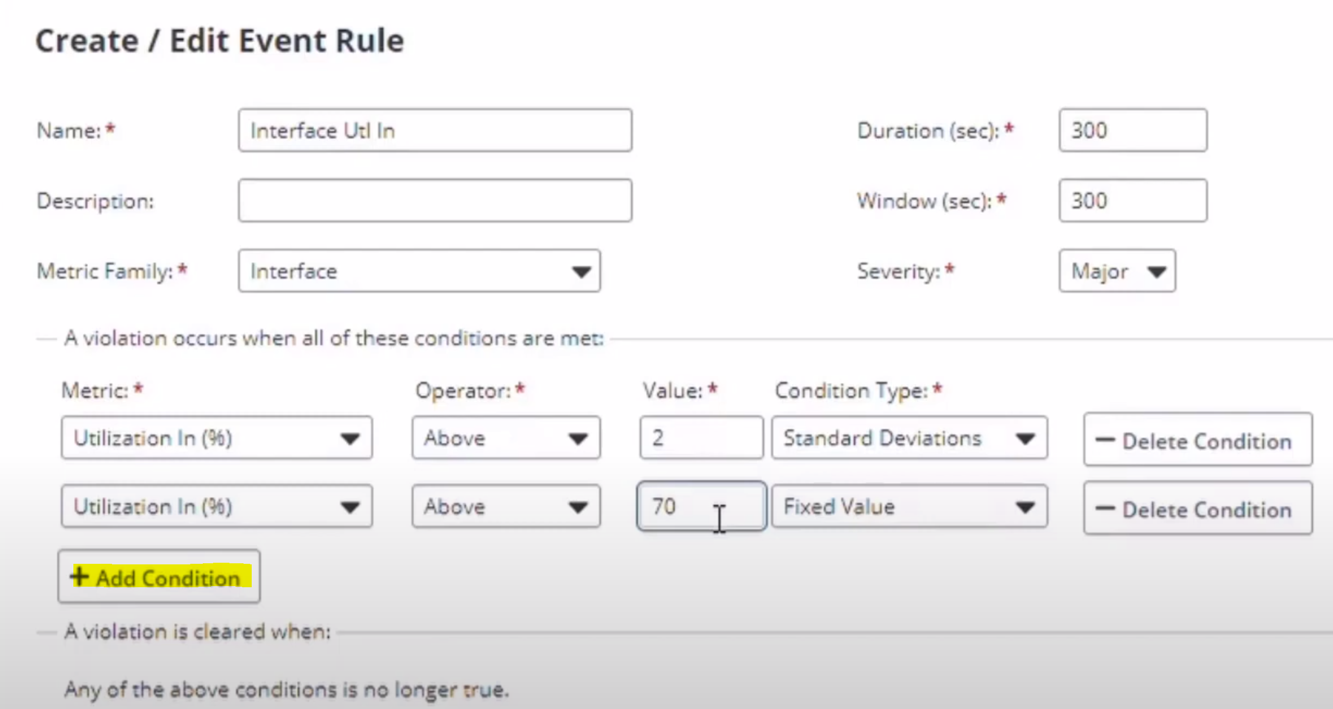Click the Value field containing 70
Screen dimensions: 1333x709
tap(701, 507)
